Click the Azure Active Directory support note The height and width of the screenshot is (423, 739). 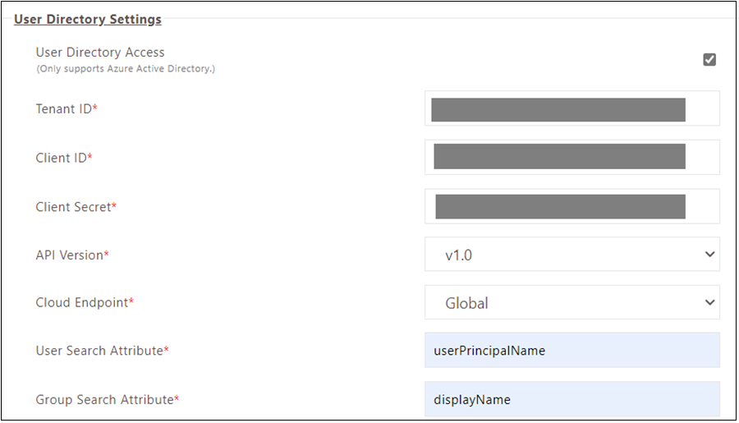pos(126,69)
